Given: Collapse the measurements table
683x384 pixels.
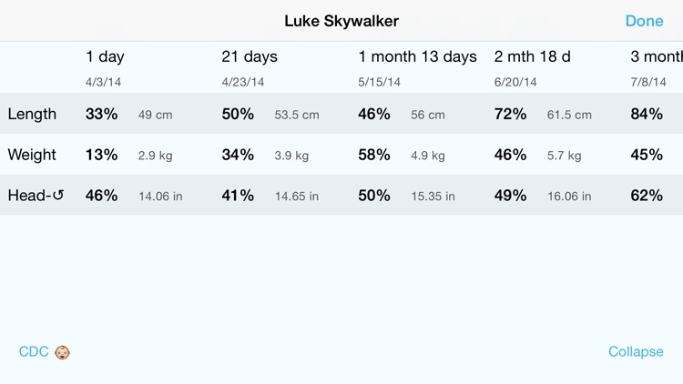Looking at the screenshot, I should [636, 351].
